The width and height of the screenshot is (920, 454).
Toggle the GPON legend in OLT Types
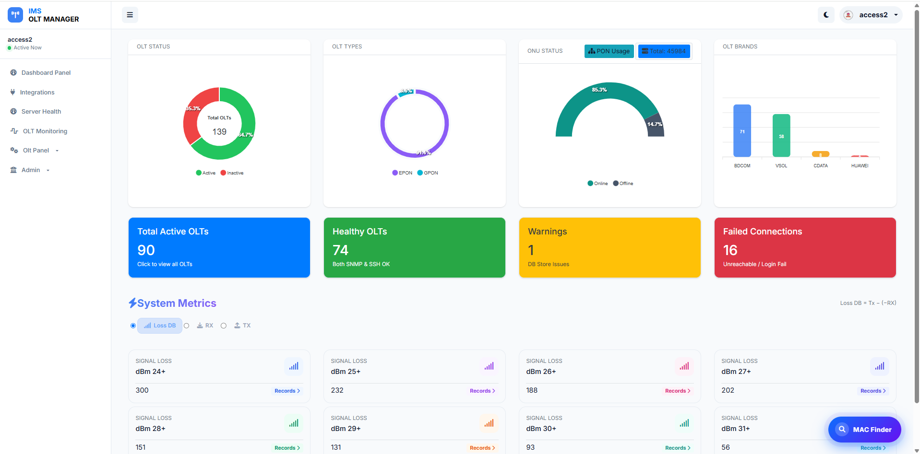(428, 173)
